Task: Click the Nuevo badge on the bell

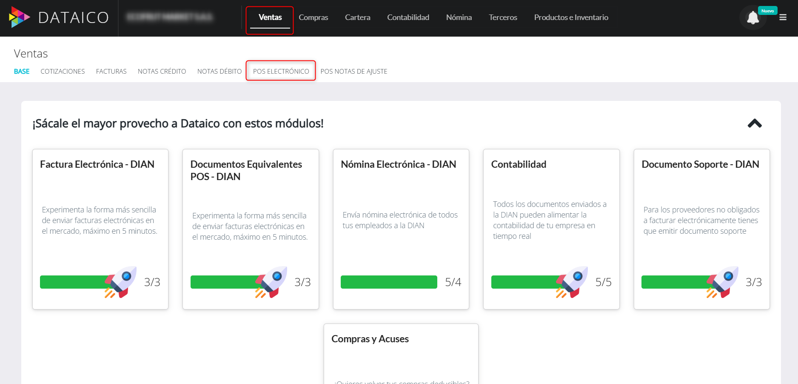Action: 768,11
